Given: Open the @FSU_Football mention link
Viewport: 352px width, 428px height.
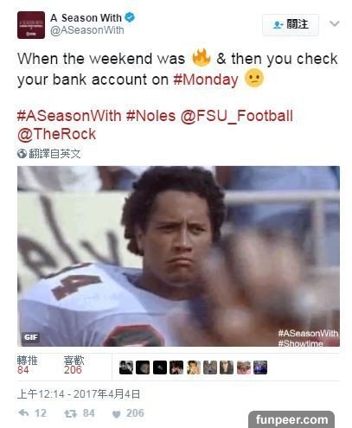Looking at the screenshot, I should [237, 116].
